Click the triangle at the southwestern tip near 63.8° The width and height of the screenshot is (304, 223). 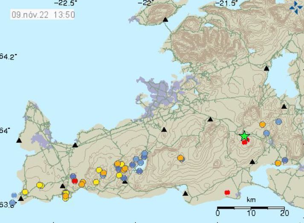point(21,199)
